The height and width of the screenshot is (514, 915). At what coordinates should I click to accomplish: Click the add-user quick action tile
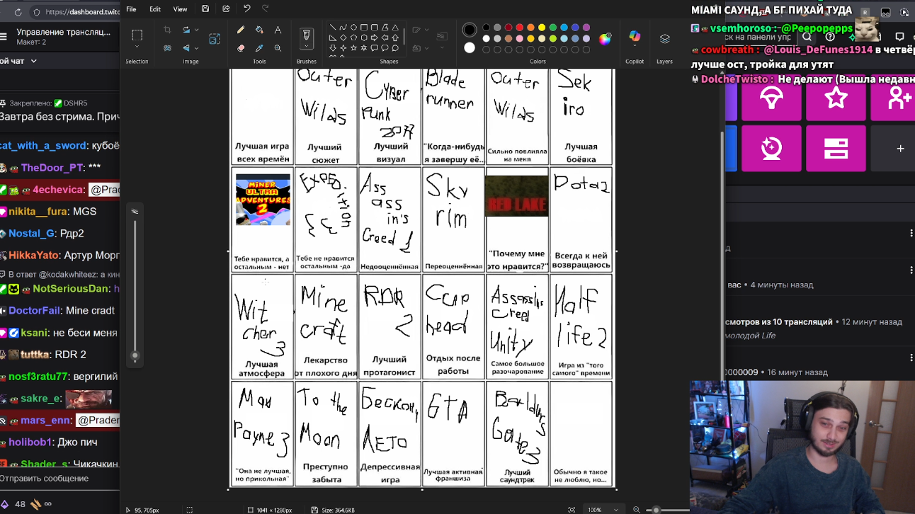coord(894,97)
